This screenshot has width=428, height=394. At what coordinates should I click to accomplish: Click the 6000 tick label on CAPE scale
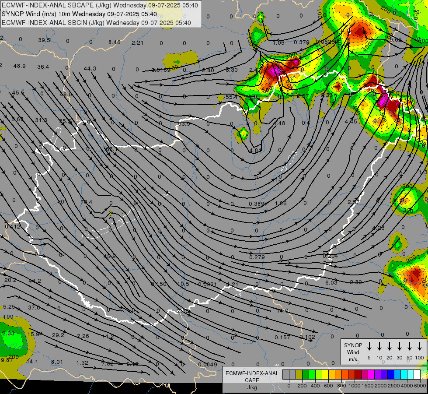[x=420, y=386]
